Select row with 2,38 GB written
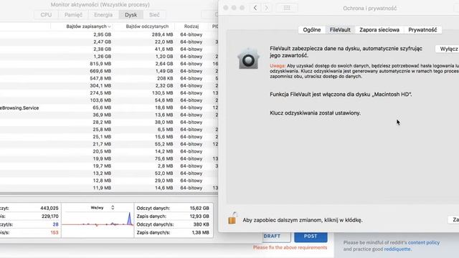Image resolution: width=459 pixels, height=258 pixels. (109, 49)
